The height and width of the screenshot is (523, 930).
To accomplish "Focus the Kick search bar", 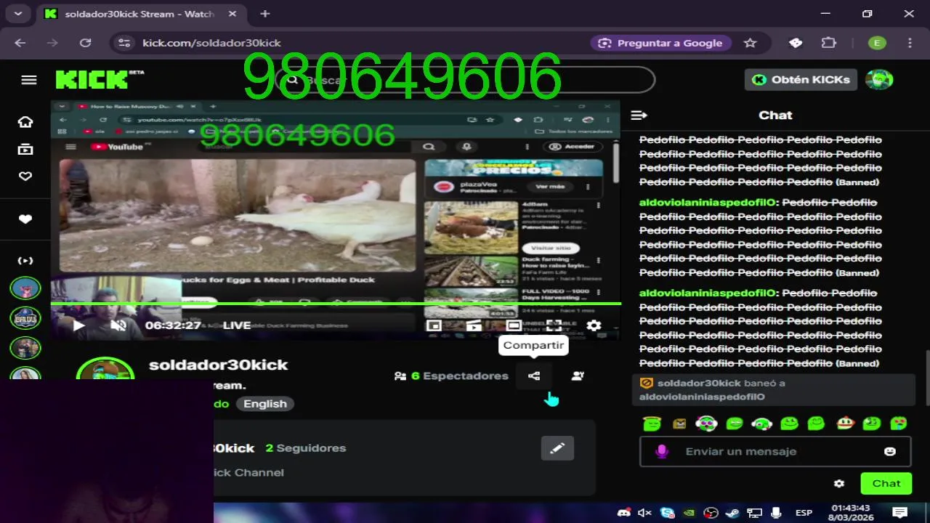I will 465,80.
